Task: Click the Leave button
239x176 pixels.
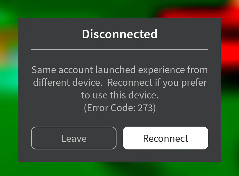Action: tap(74, 138)
